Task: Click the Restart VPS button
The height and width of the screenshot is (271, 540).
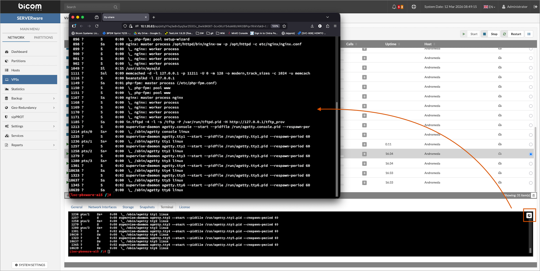Action: point(512,34)
